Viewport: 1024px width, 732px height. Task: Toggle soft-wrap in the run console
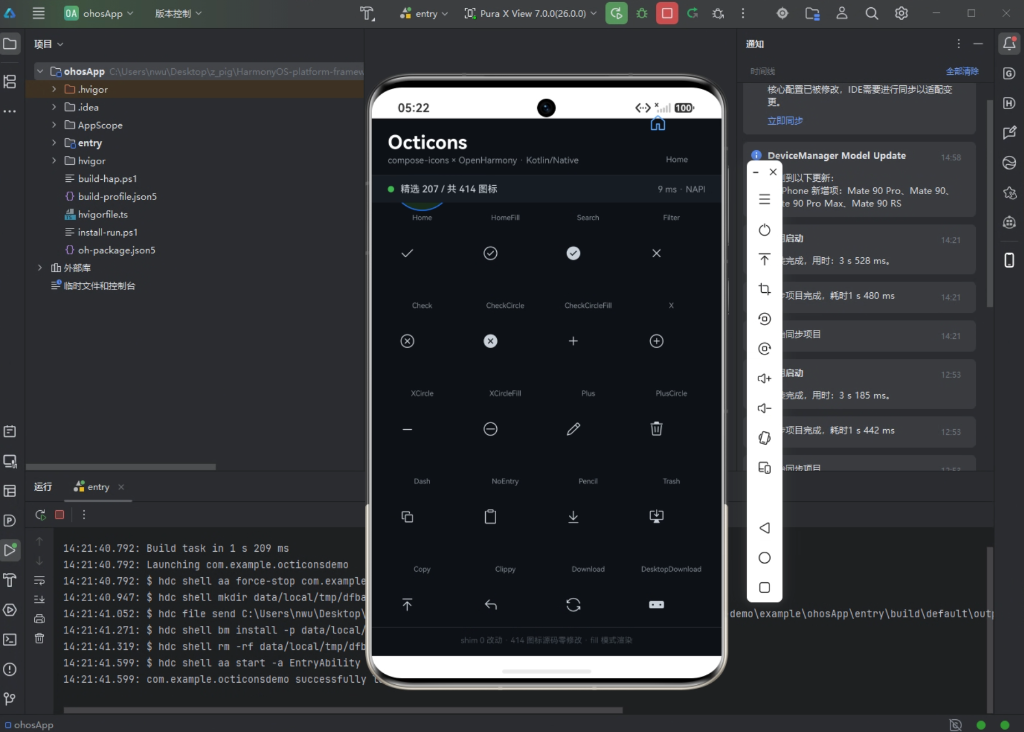(x=39, y=581)
